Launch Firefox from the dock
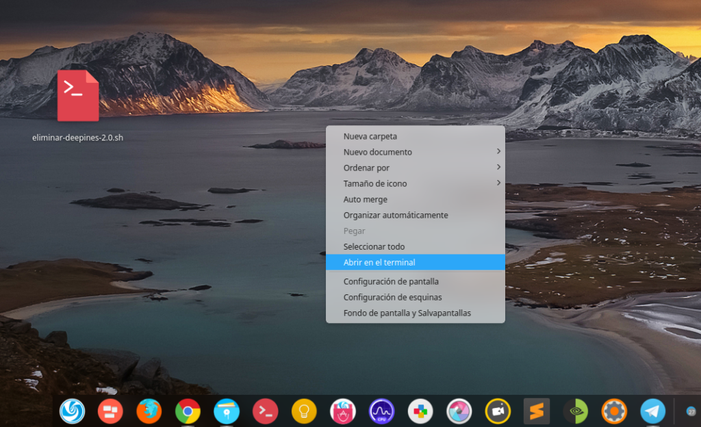 coord(149,411)
